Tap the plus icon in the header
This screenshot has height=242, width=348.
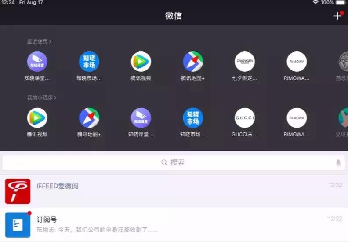click(337, 16)
